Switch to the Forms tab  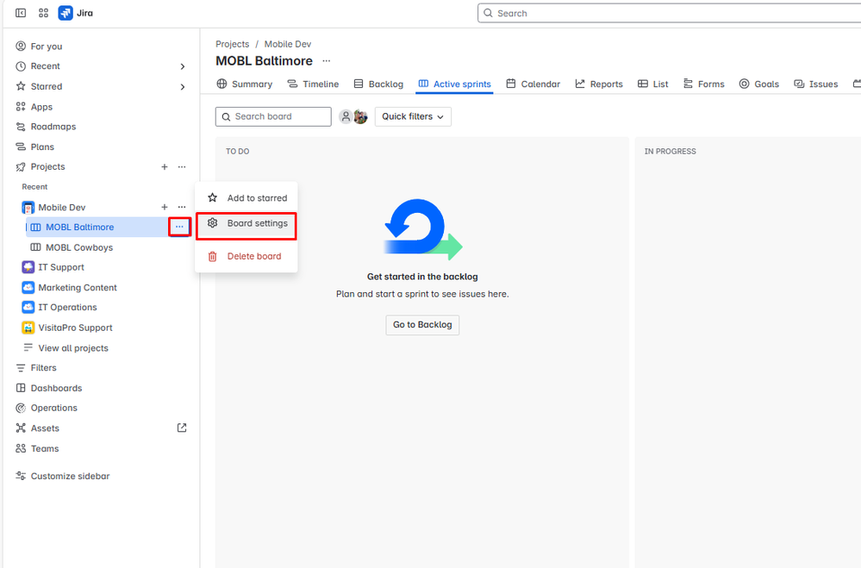(703, 84)
